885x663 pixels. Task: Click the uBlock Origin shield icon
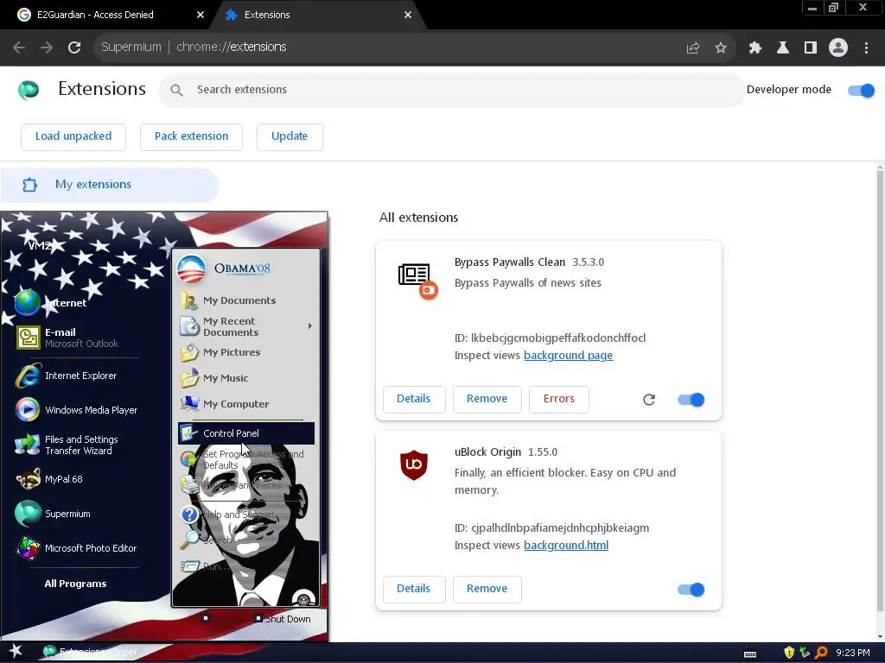[414, 465]
